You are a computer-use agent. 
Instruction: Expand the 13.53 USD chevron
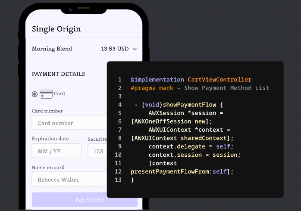135,49
